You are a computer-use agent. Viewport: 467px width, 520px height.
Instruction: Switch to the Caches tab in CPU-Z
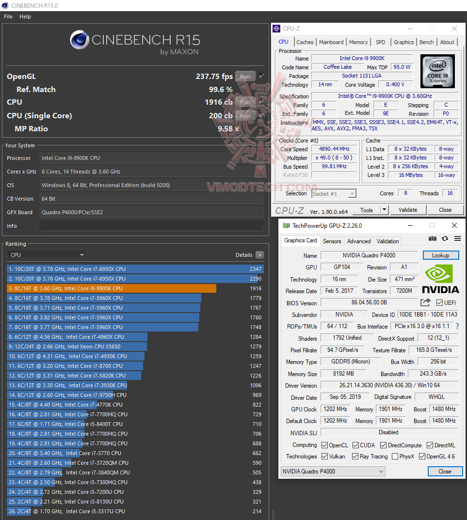305,42
